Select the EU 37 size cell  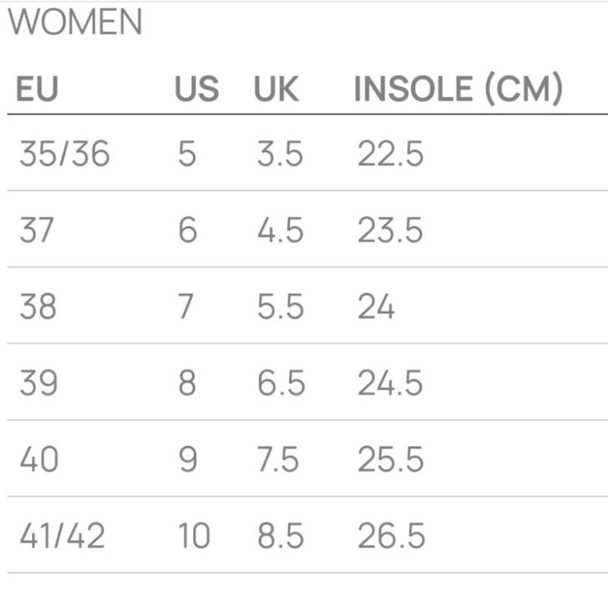pyautogui.click(x=38, y=230)
